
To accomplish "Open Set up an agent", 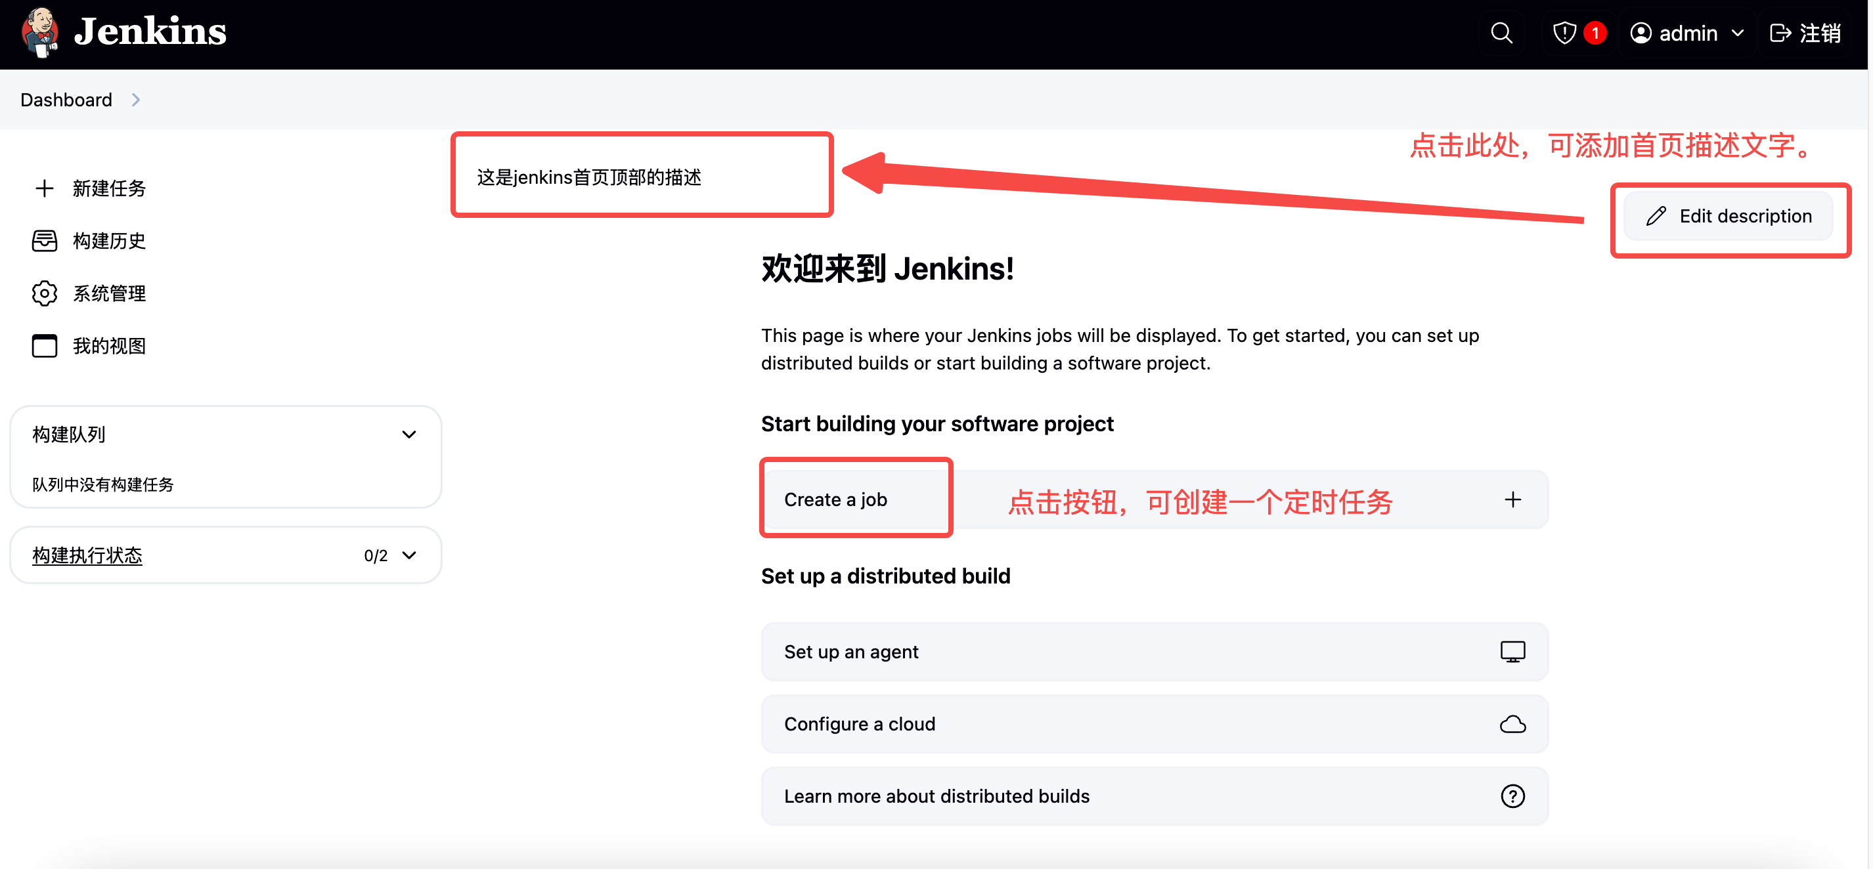I will (1155, 652).
